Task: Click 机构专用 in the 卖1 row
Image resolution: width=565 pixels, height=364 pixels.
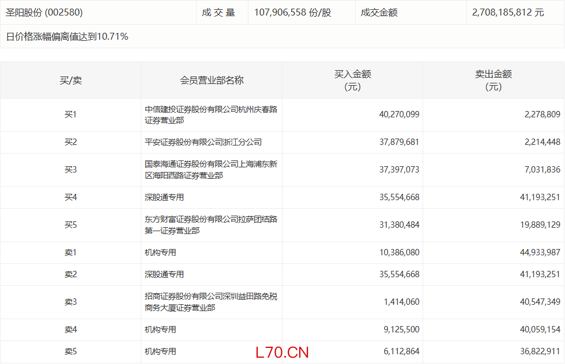Action: [x=160, y=252]
